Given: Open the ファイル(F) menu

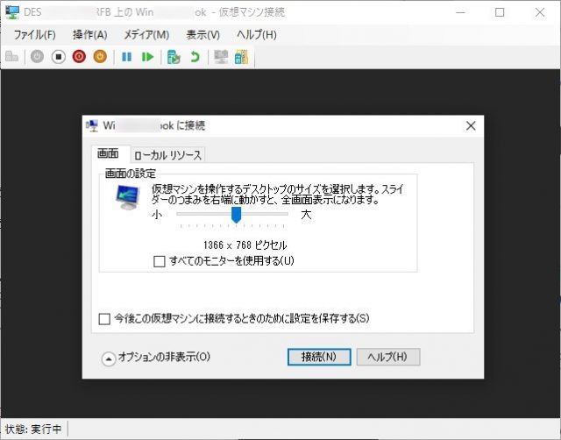Looking at the screenshot, I should point(35,35).
